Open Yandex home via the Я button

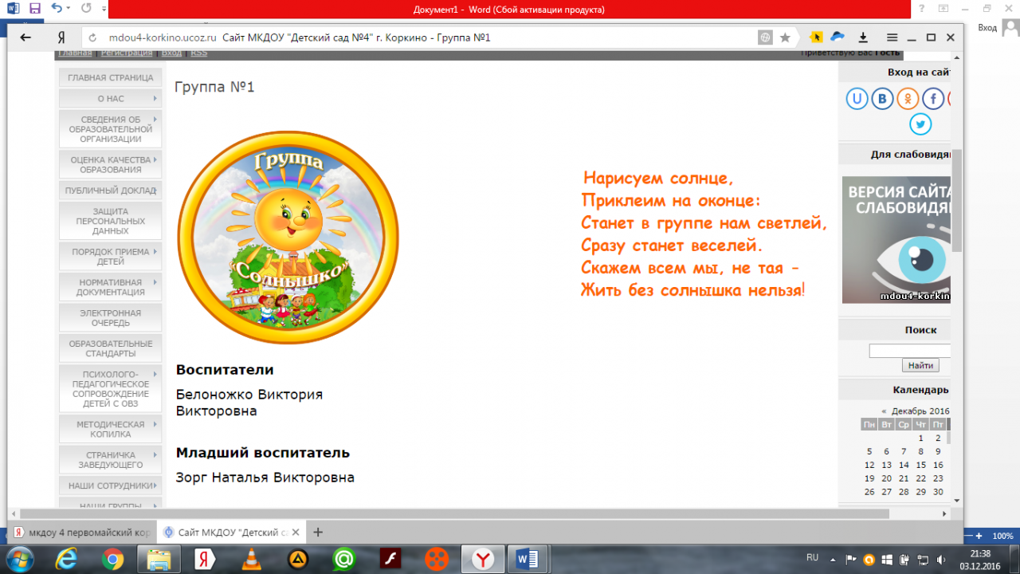tap(61, 37)
